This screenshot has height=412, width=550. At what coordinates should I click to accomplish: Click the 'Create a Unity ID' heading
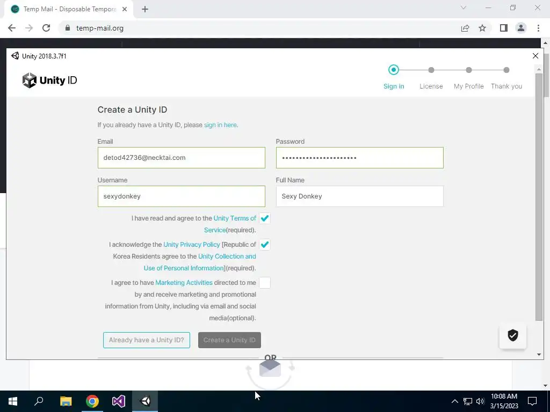[x=132, y=109]
